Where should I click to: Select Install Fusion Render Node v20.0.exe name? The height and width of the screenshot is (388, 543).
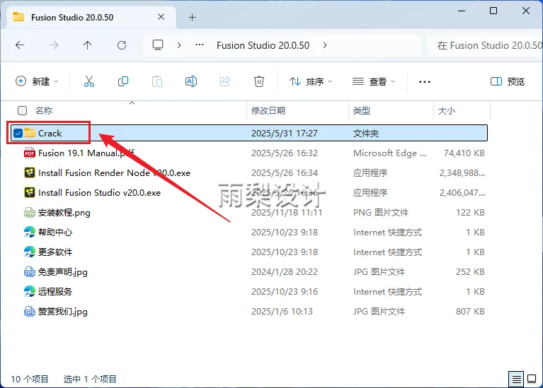114,173
